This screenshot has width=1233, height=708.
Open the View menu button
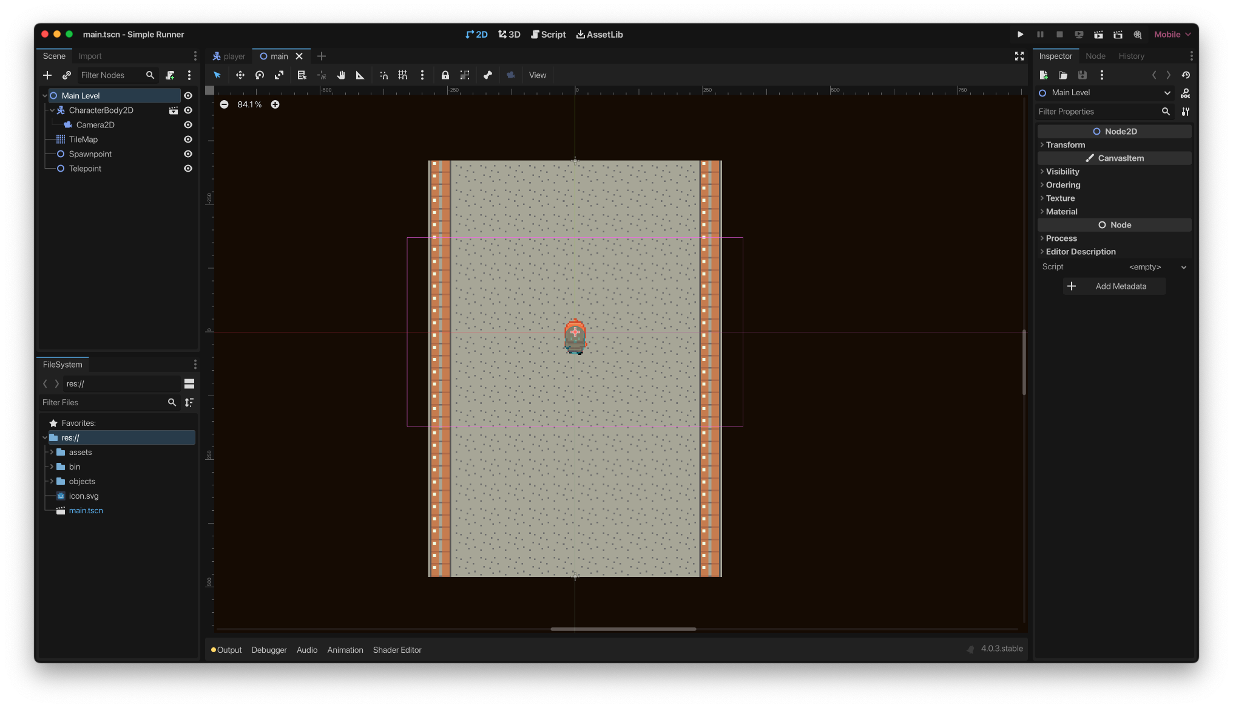[x=537, y=75]
